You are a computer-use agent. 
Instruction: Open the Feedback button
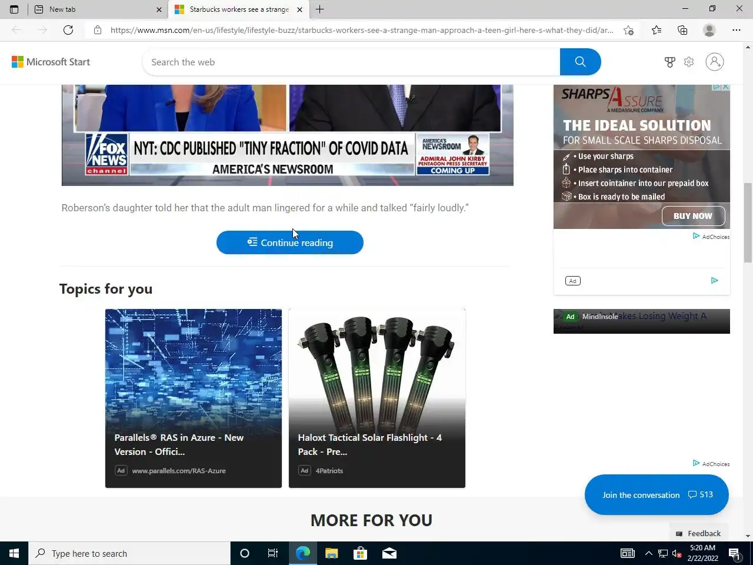[x=698, y=533]
